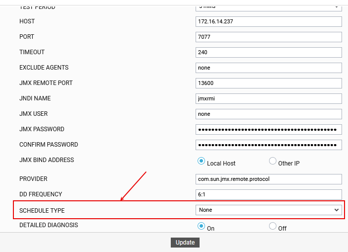Edit the JMX REMOTE PORT field
Image resolution: width=348 pixels, height=252 pixels.
click(269, 83)
